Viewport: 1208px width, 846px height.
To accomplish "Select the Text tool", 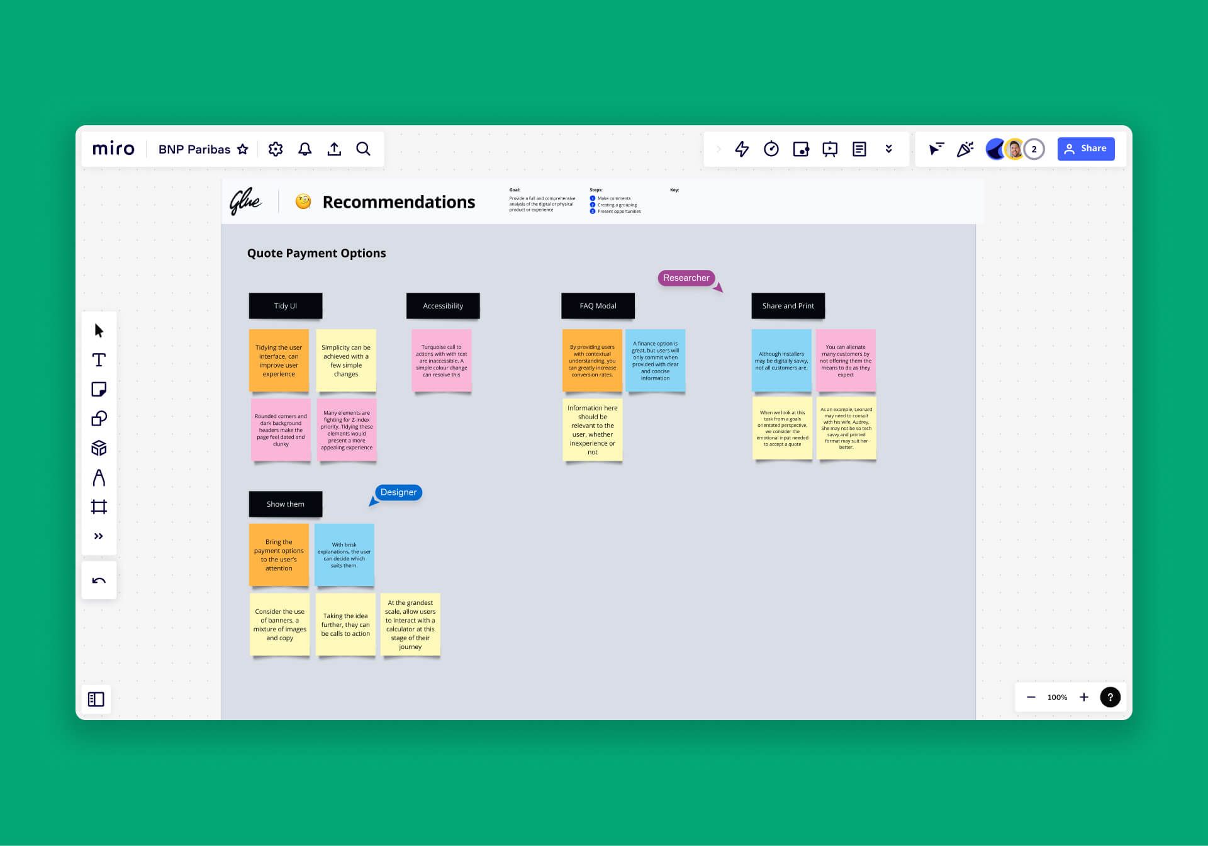I will [99, 360].
